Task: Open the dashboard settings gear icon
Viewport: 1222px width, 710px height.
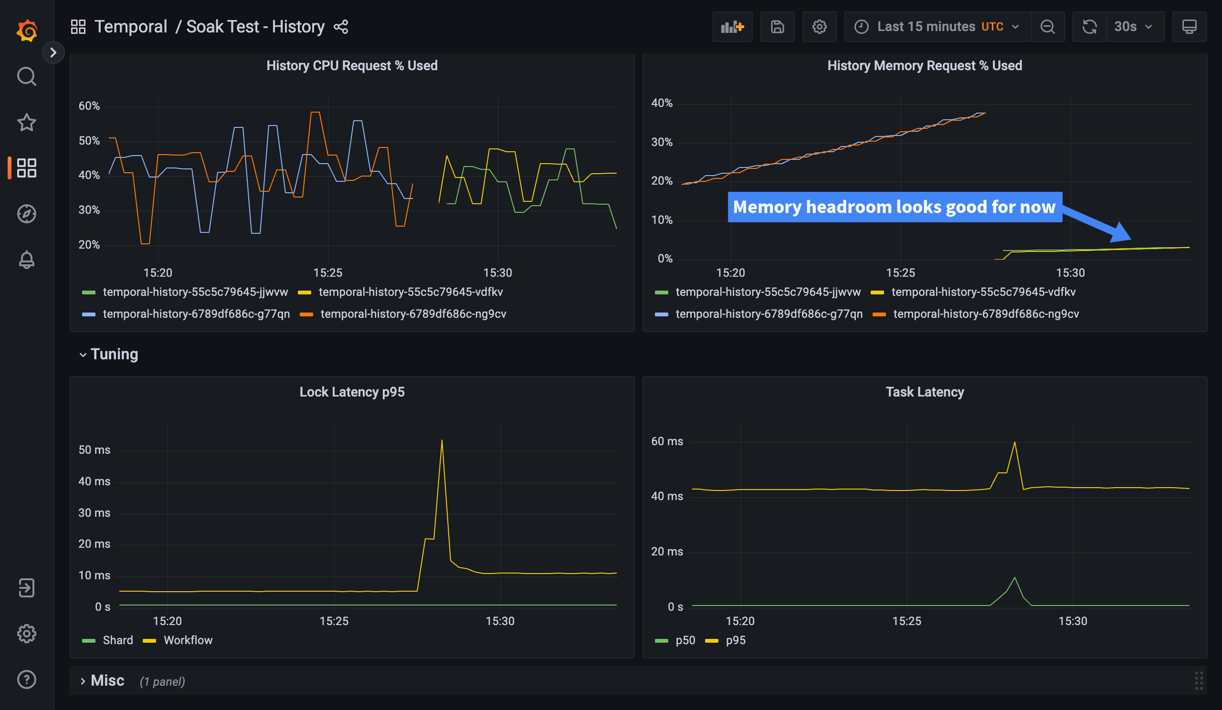Action: pyautogui.click(x=819, y=26)
